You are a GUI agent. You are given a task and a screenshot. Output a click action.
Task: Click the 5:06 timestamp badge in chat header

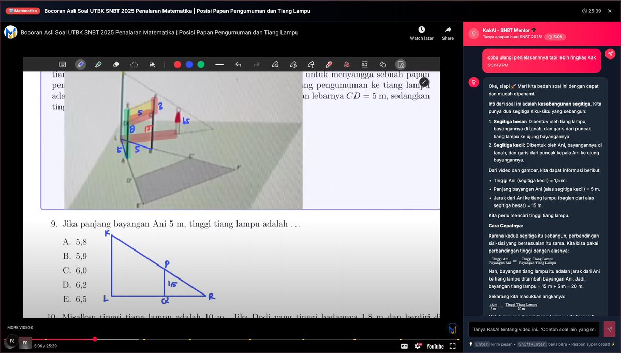[555, 37]
